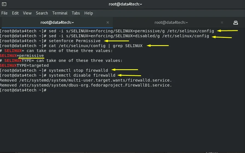This screenshot has width=245, height=153.
Task: Close the second inactive root@data4tech tab
Action: tap(222, 22)
